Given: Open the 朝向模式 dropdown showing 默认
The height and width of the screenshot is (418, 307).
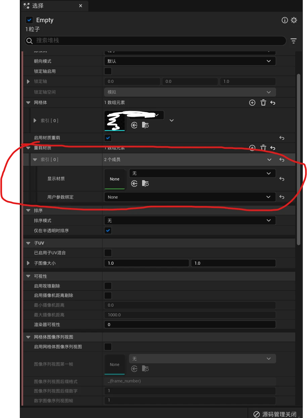Looking at the screenshot, I should pos(190,61).
